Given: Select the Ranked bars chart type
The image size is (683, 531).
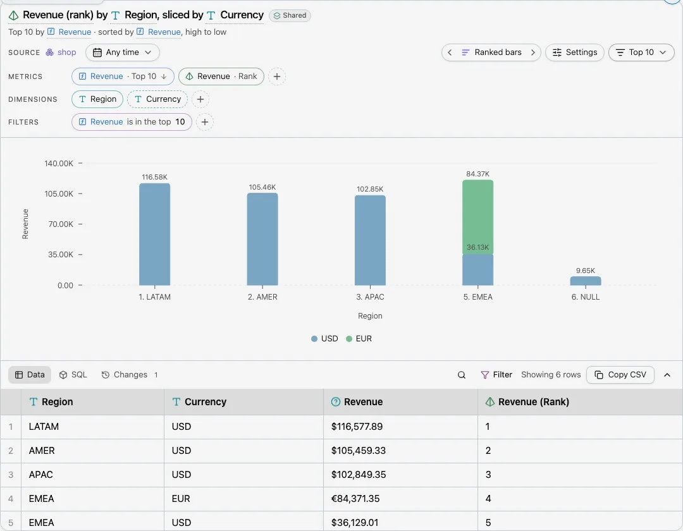Looking at the screenshot, I should point(491,52).
